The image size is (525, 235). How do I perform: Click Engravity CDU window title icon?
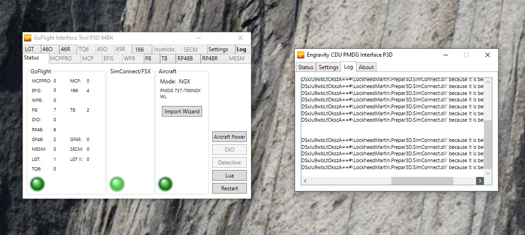point(301,55)
